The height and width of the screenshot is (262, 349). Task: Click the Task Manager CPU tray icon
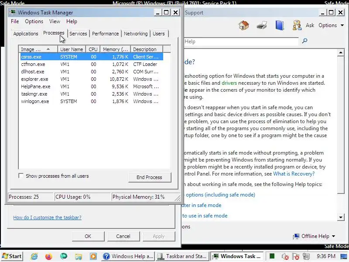click(x=272, y=256)
